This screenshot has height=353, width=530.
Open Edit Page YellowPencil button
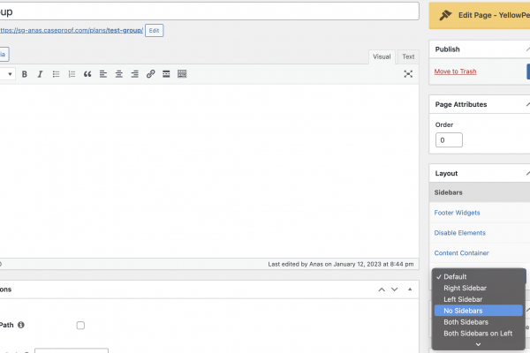tap(481, 15)
